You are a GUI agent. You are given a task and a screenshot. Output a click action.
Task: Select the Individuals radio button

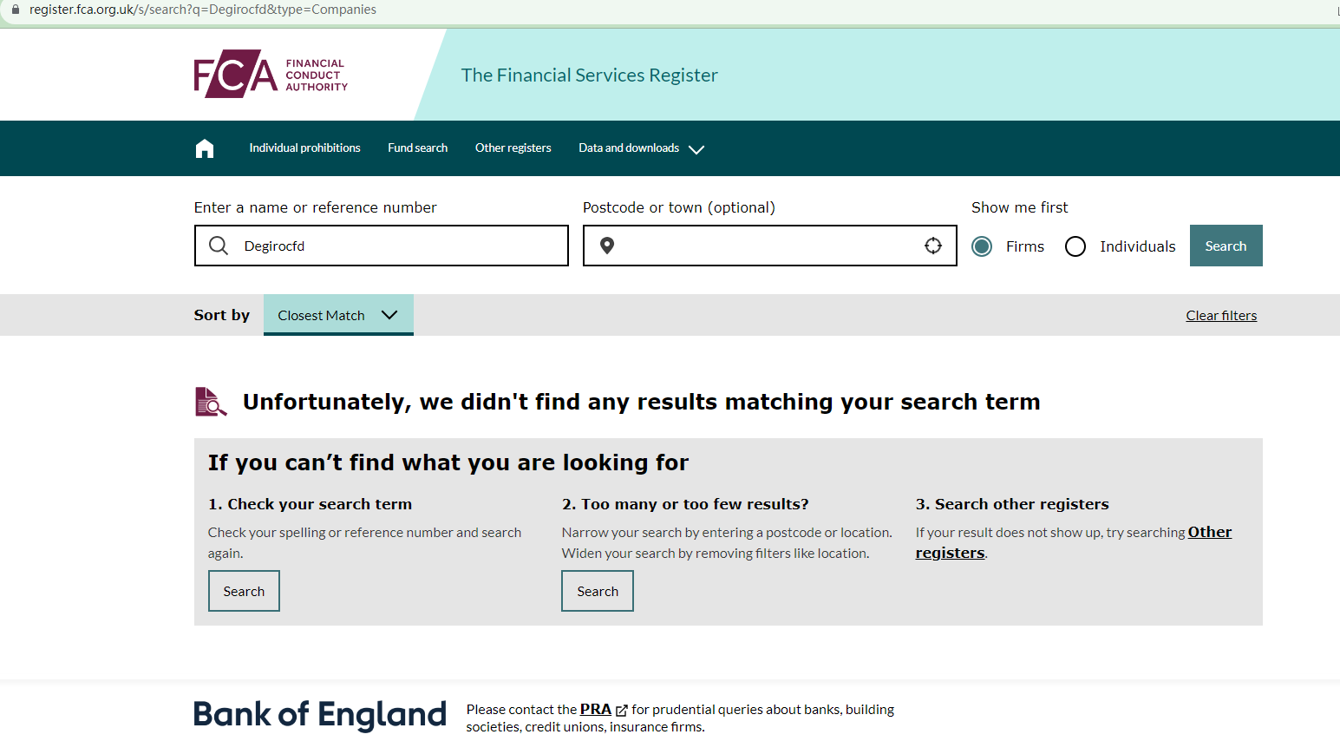coord(1075,246)
